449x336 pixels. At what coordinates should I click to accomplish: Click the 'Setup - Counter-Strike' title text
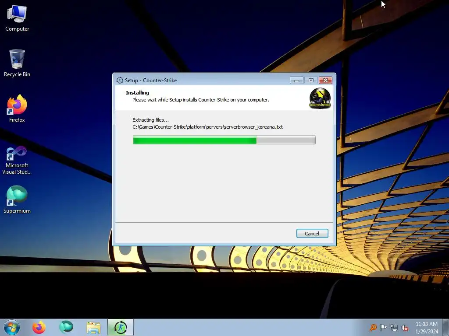(x=151, y=80)
